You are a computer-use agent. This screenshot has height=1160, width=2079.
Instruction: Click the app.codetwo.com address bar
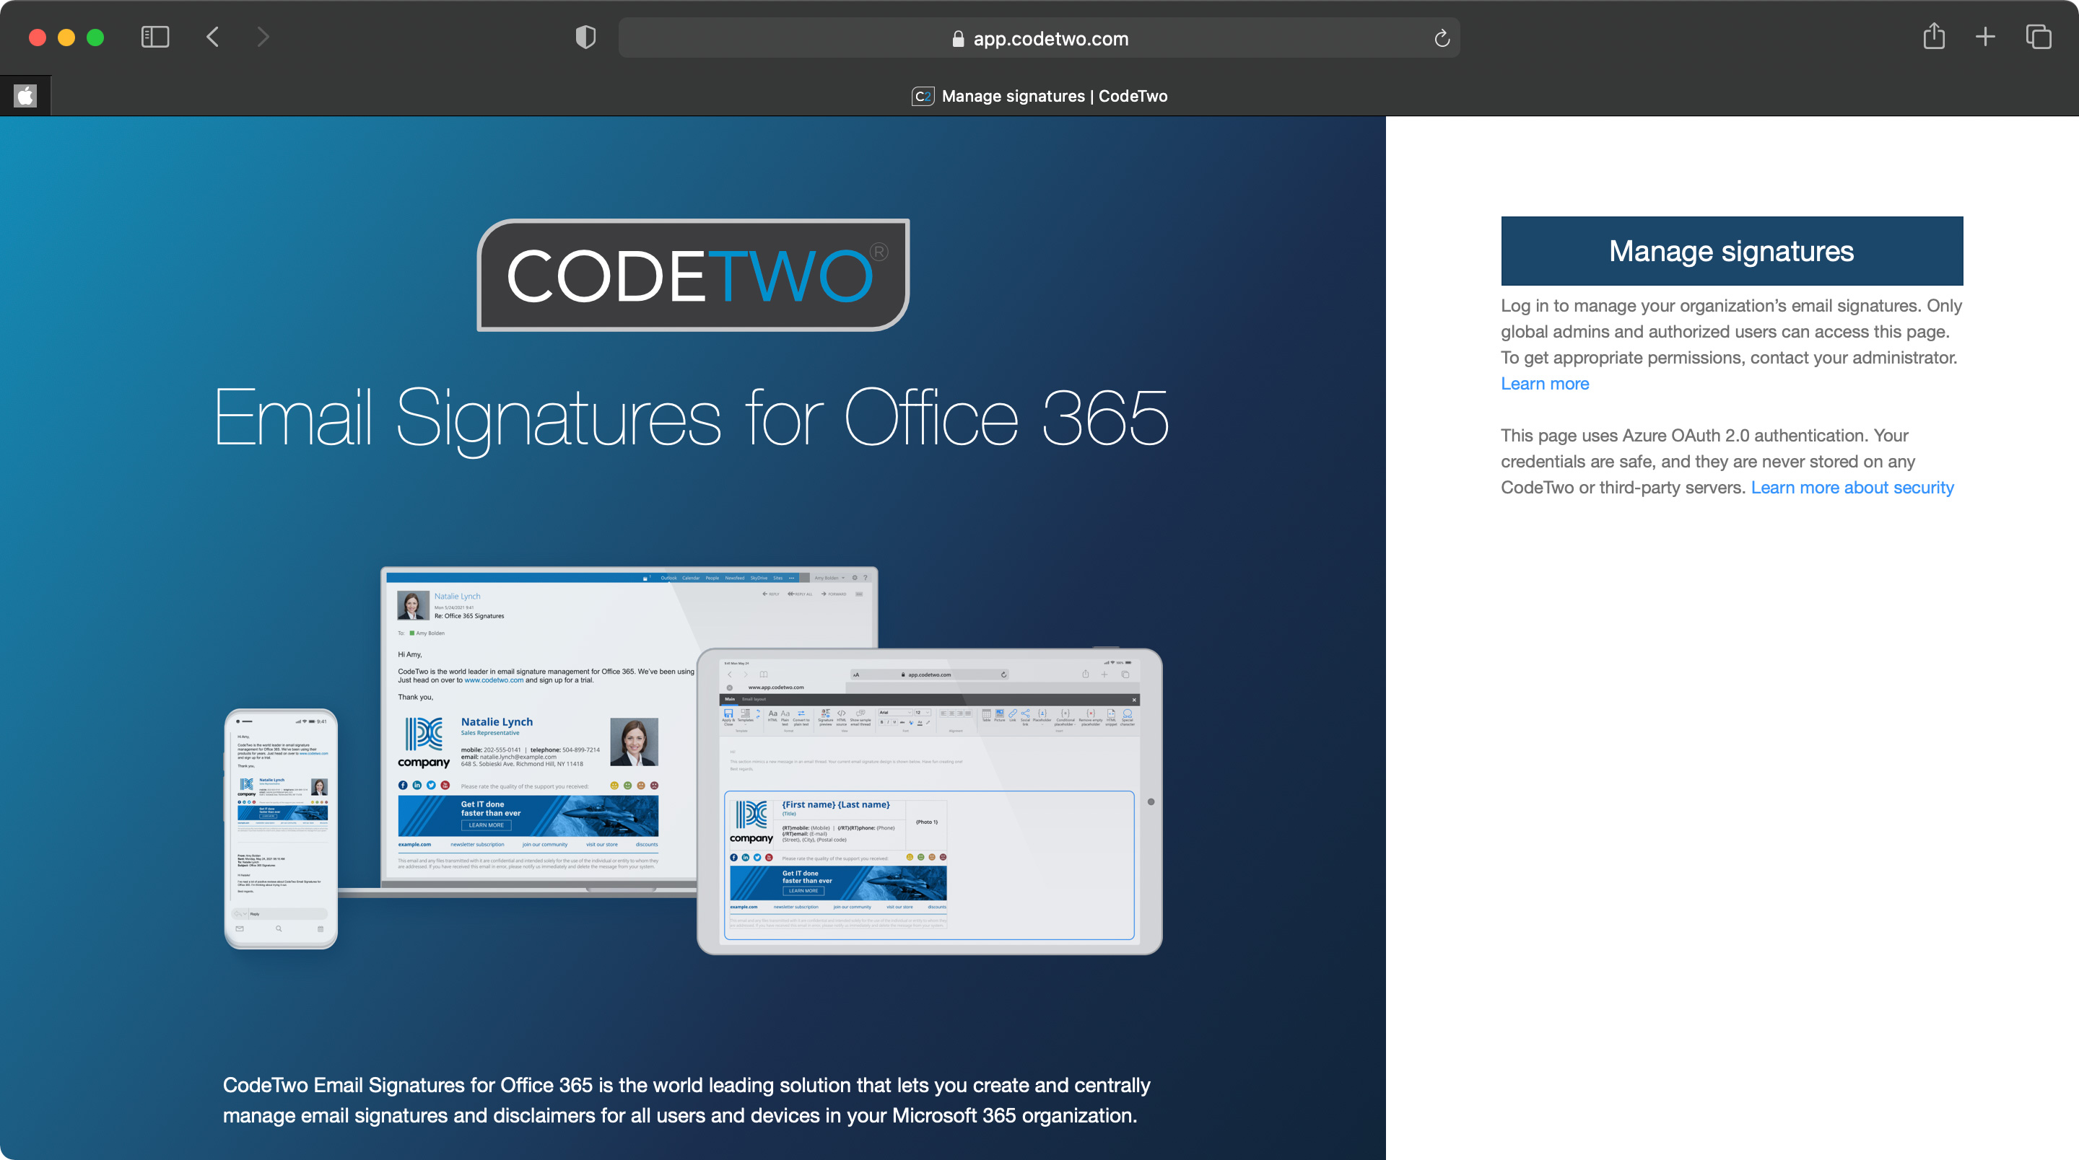point(1039,38)
